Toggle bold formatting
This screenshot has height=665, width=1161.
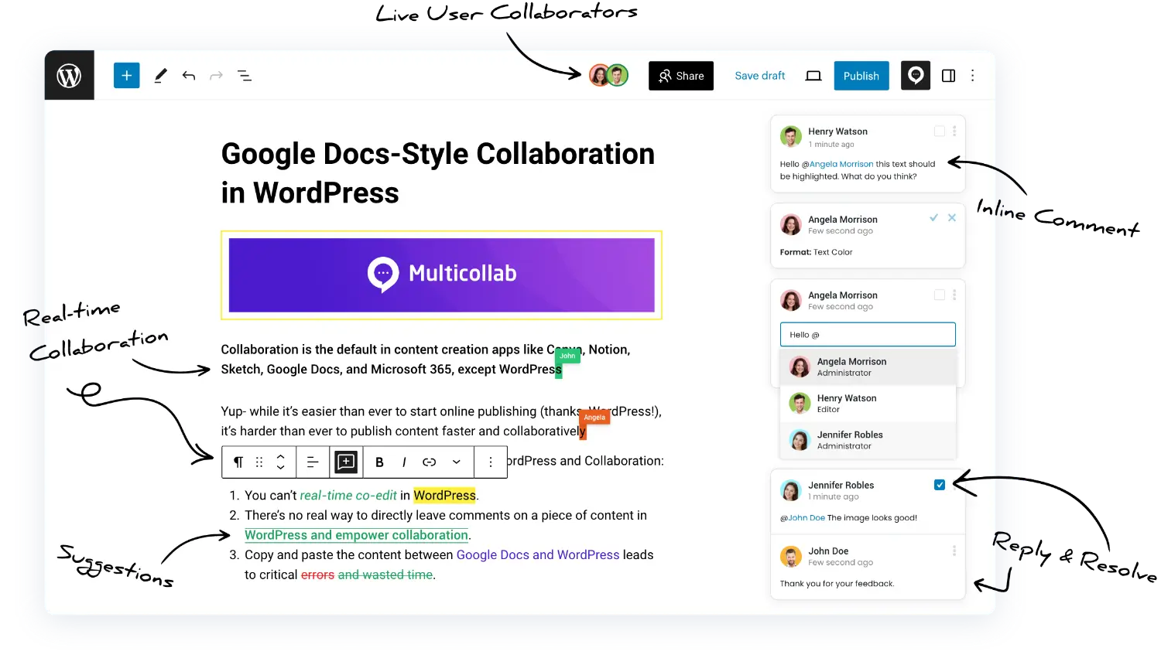click(x=379, y=462)
